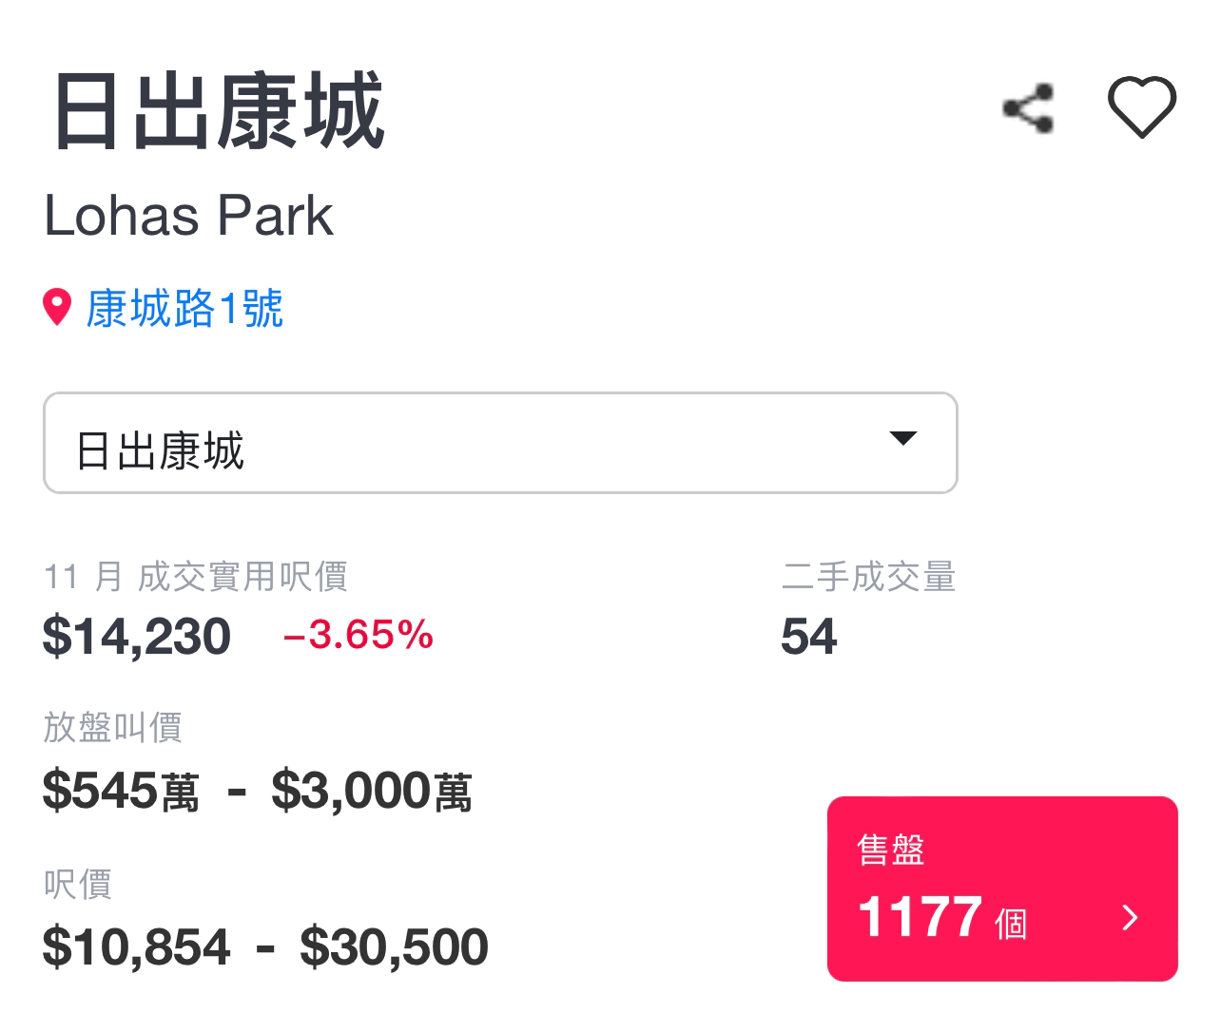Click the chevron arrow on 售盤 button

pos(1130,918)
